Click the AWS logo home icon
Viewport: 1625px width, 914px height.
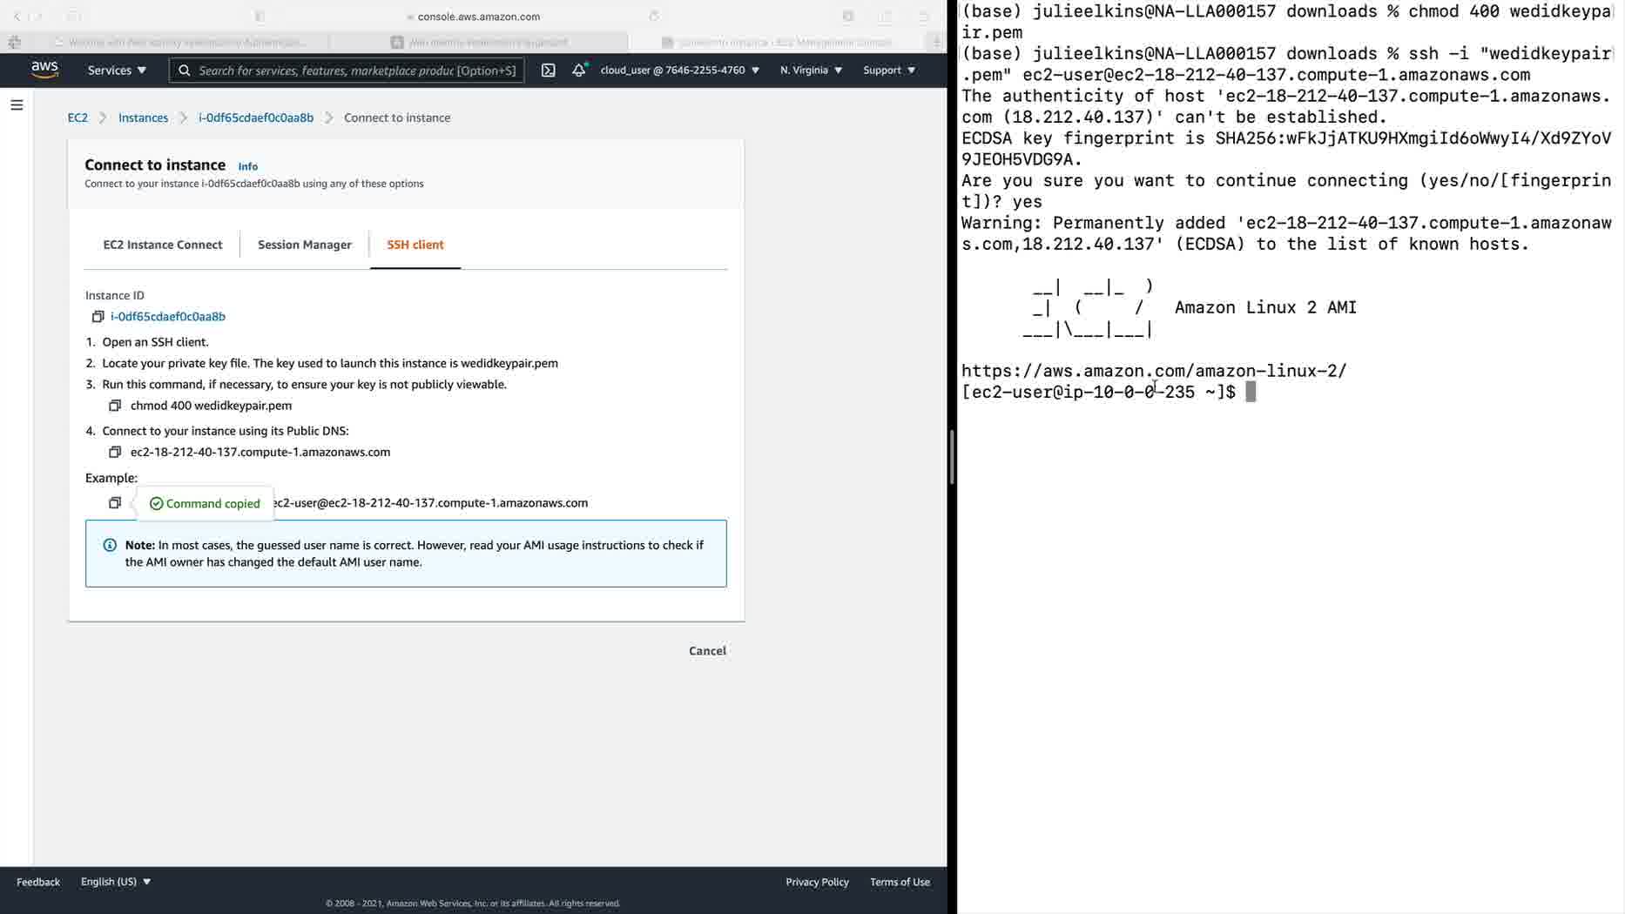point(44,70)
